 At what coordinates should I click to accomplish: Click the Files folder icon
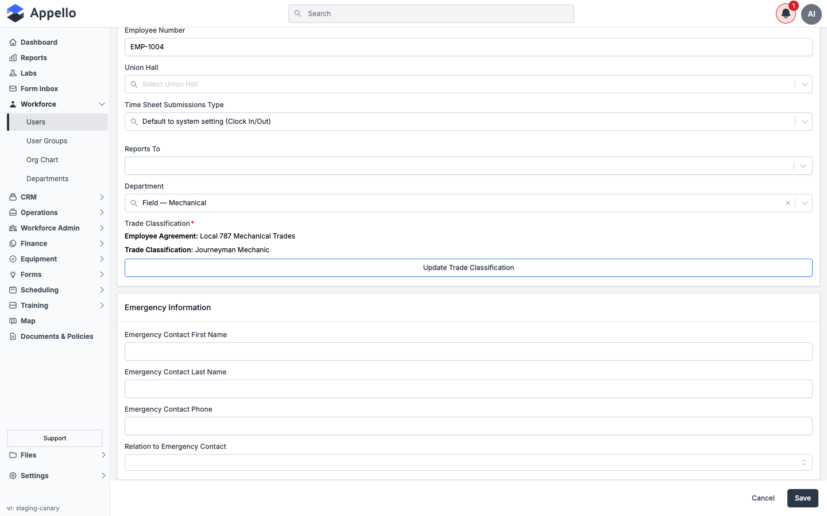coord(13,455)
